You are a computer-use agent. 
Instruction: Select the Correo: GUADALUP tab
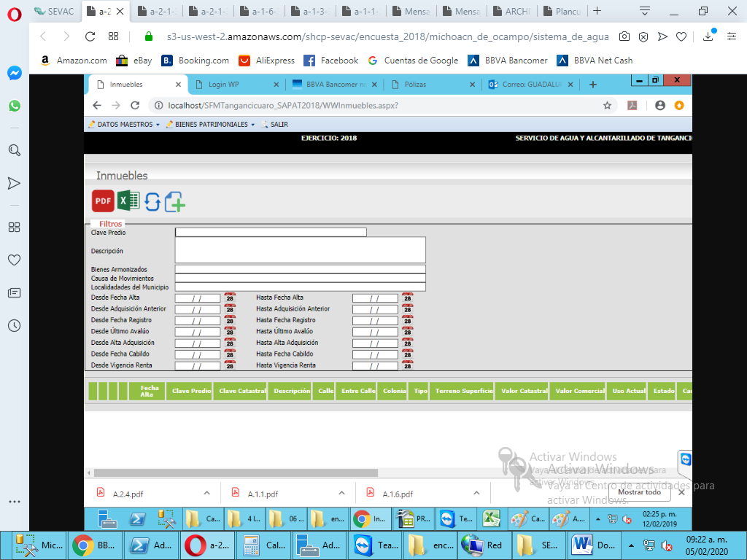click(x=531, y=85)
